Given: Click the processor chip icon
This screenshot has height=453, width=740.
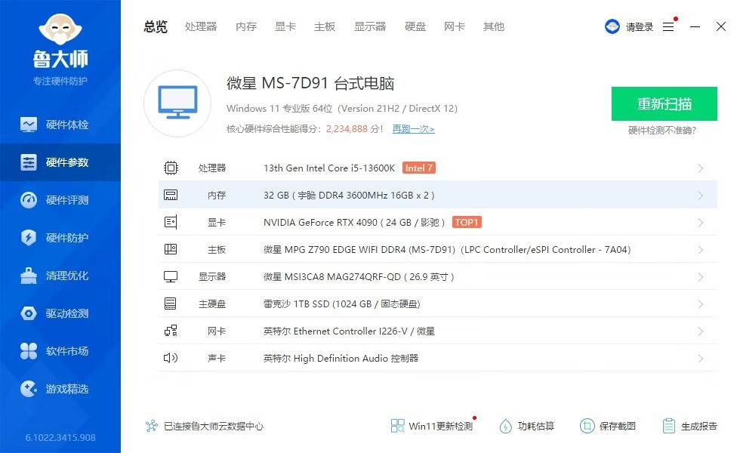Looking at the screenshot, I should pyautogui.click(x=171, y=168).
